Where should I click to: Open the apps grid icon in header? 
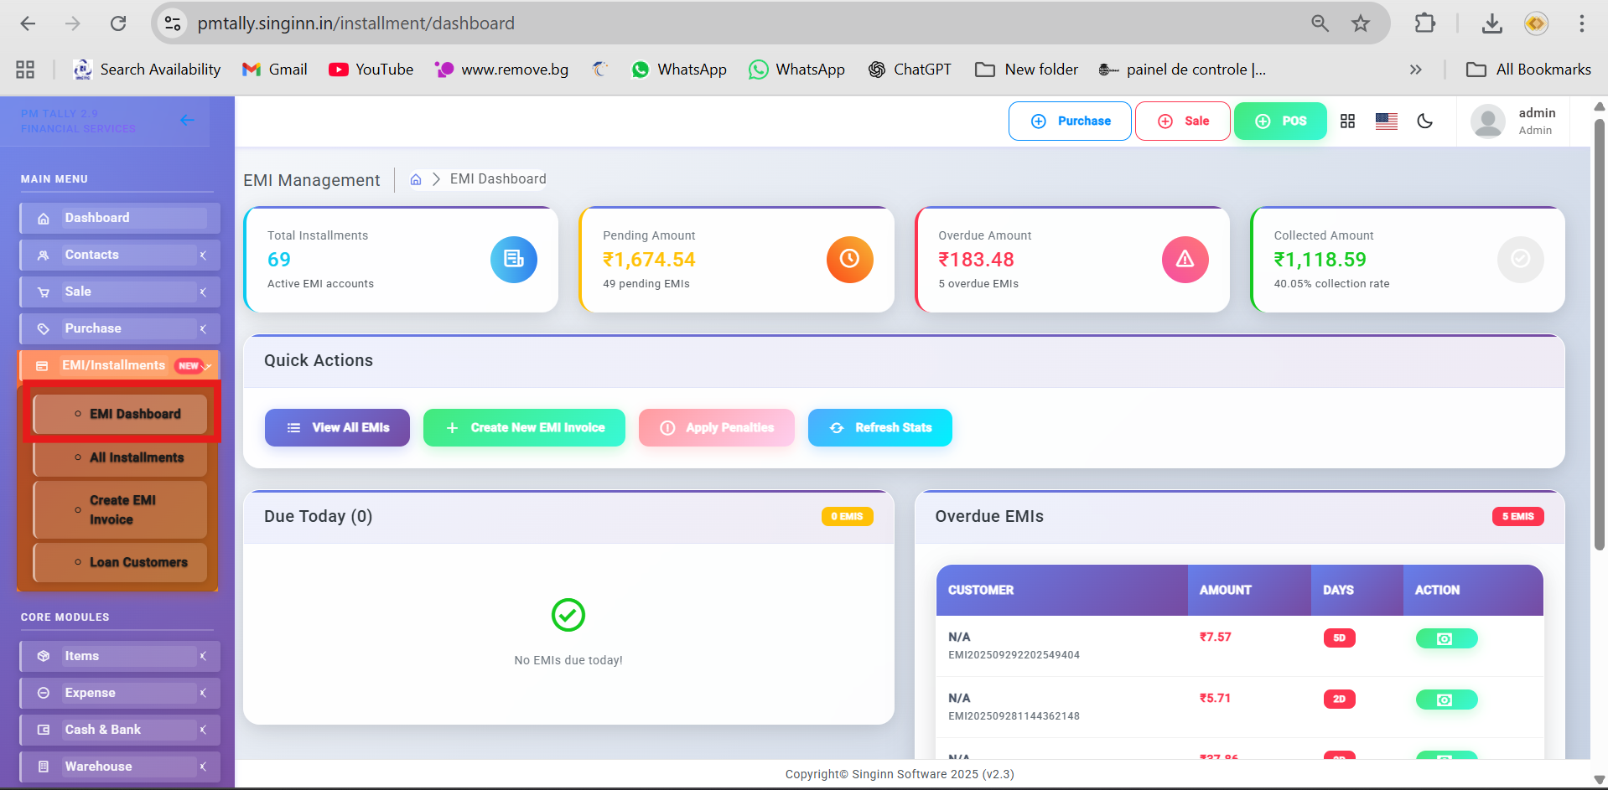point(1347,121)
